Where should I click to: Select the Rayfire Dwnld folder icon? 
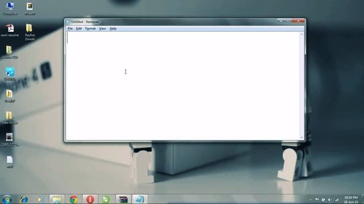click(30, 32)
